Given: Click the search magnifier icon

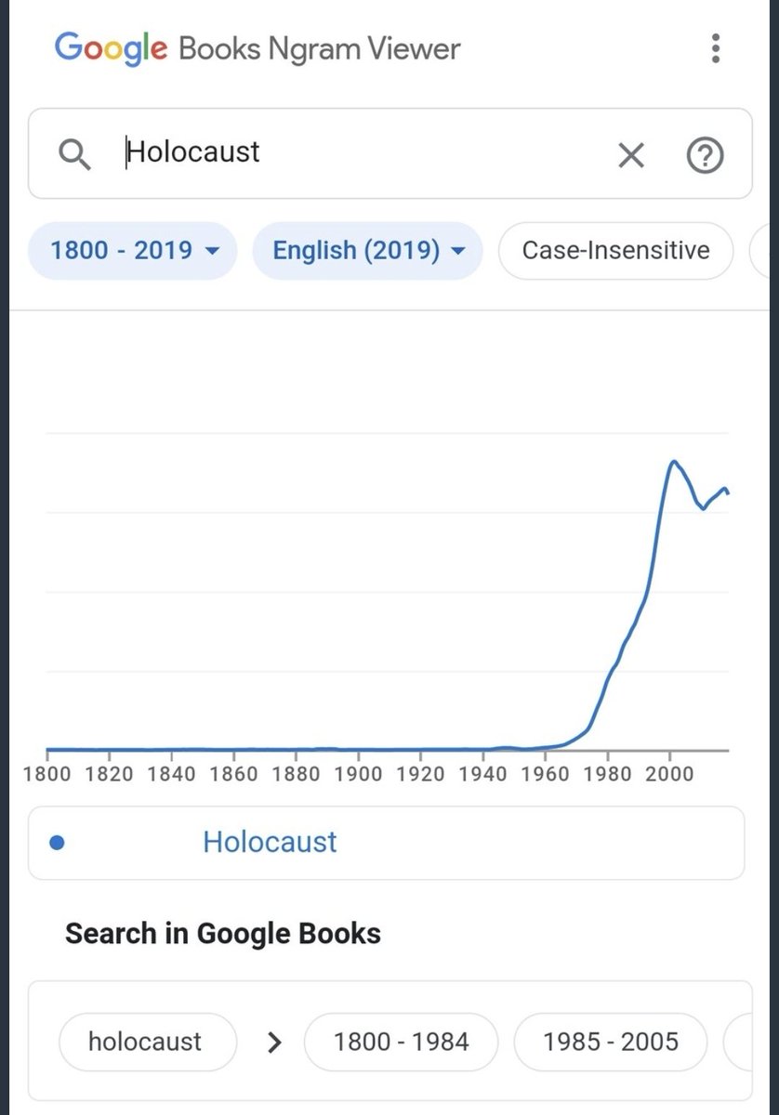Looking at the screenshot, I should tap(74, 154).
